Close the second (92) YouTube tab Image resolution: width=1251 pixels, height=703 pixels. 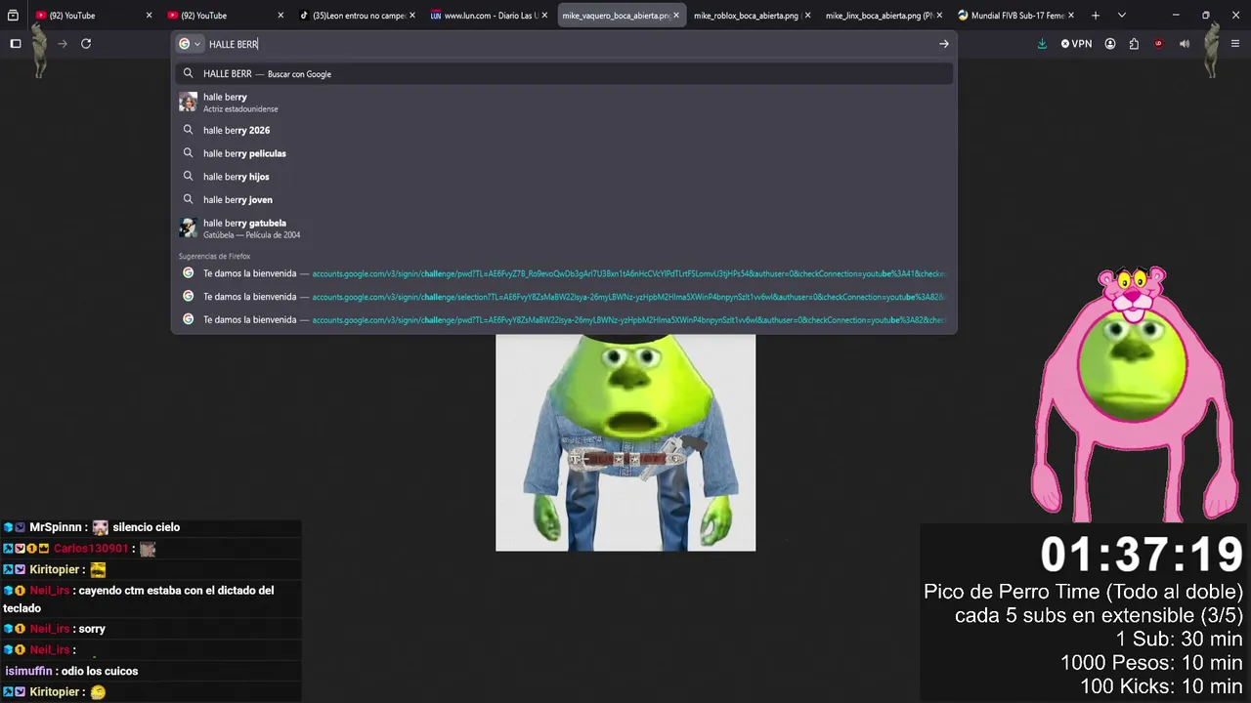pos(280,16)
